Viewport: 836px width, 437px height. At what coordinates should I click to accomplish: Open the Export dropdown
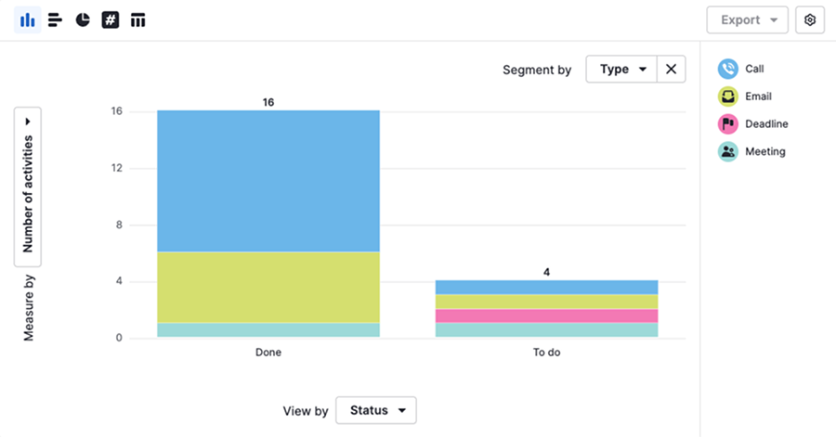(748, 19)
